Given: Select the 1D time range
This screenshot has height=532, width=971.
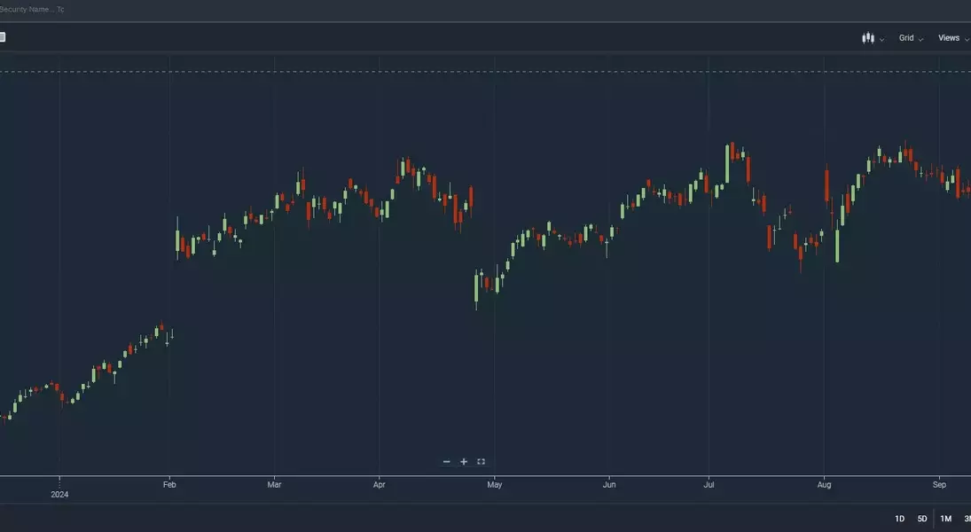Looking at the screenshot, I should point(900,519).
